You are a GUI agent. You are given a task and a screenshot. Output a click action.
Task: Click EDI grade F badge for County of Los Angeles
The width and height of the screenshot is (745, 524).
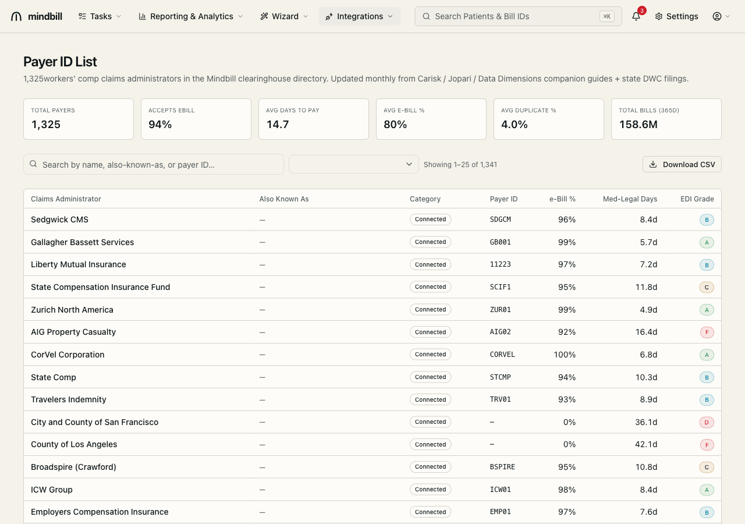coord(707,445)
